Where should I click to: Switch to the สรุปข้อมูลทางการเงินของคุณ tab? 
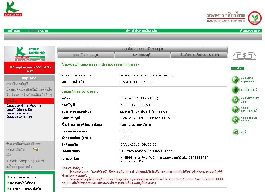142,49
